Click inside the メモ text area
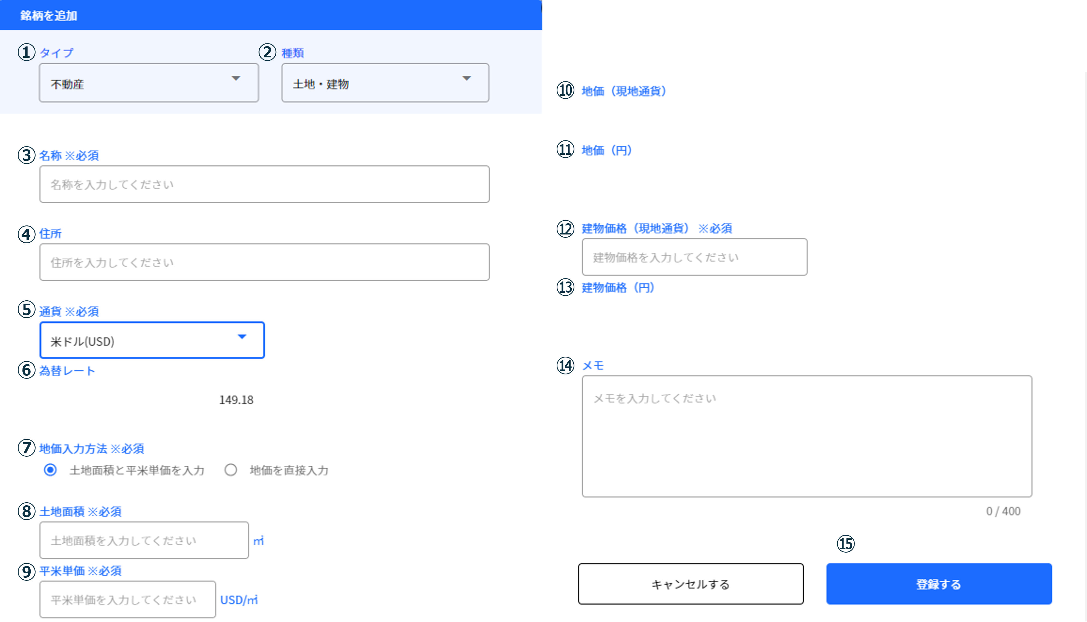This screenshot has width=1087, height=622. click(x=807, y=436)
